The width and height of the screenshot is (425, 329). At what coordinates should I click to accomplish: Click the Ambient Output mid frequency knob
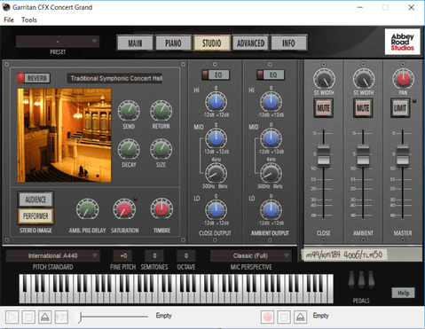(271, 174)
